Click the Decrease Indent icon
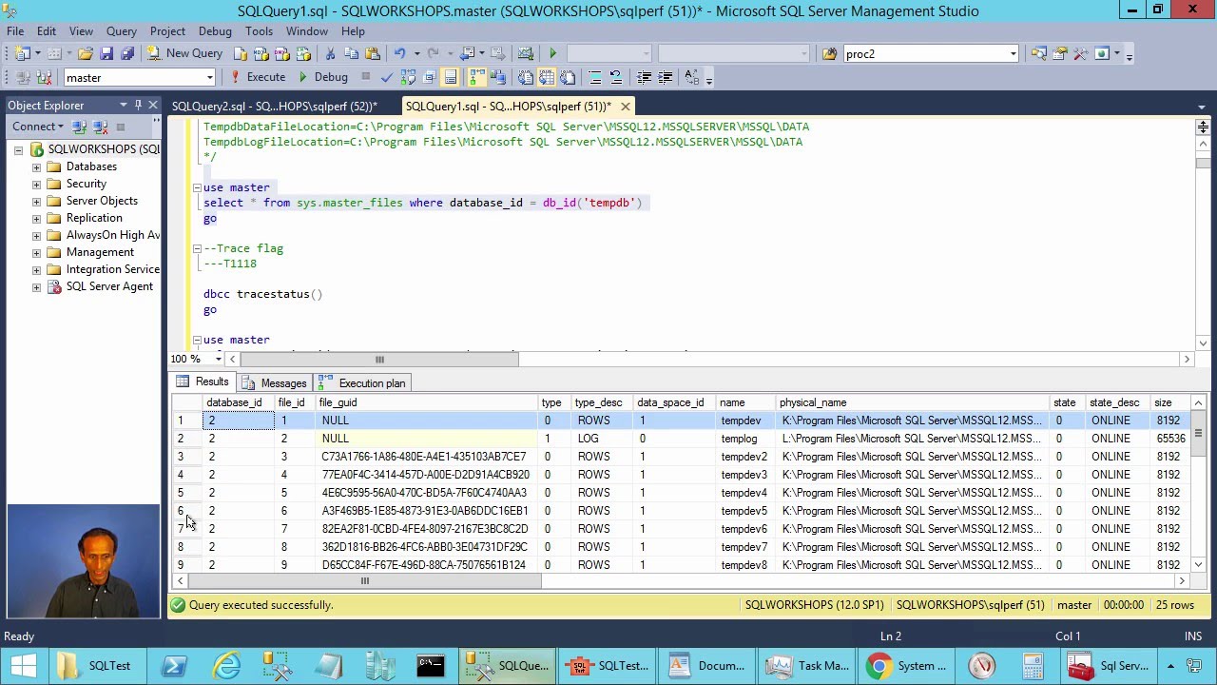Screen dimensions: 1217x685 [645, 77]
